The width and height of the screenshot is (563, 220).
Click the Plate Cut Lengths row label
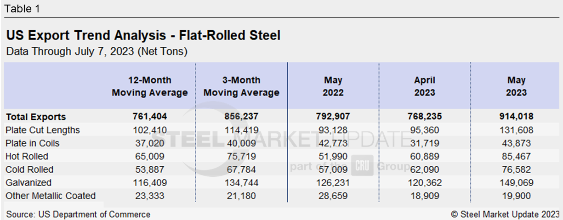43,130
